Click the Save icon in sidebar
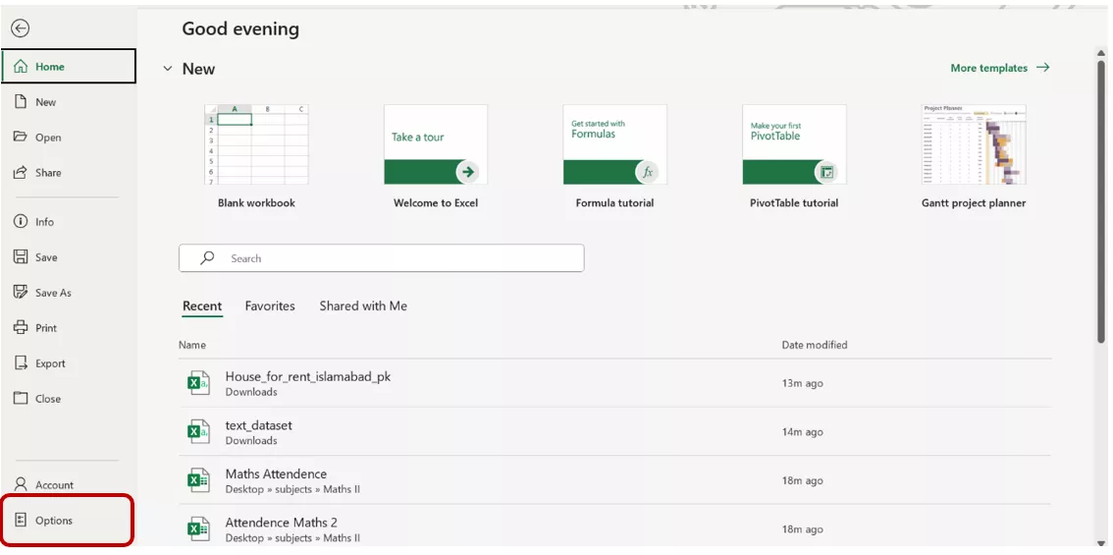 (x=21, y=257)
